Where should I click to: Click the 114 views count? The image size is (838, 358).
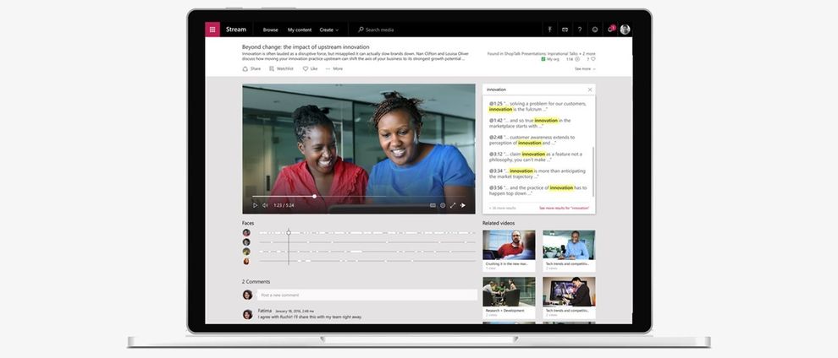click(x=572, y=60)
